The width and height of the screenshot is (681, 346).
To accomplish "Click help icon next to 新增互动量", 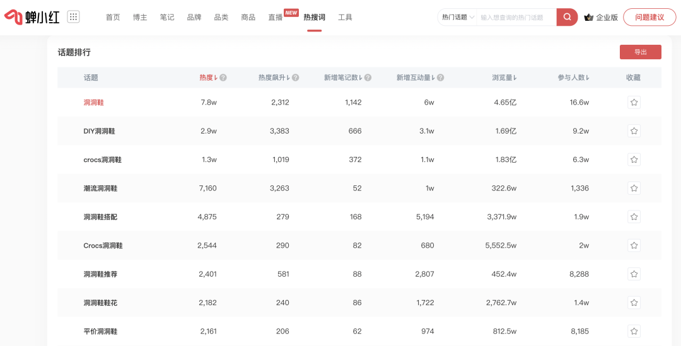I will (x=440, y=78).
